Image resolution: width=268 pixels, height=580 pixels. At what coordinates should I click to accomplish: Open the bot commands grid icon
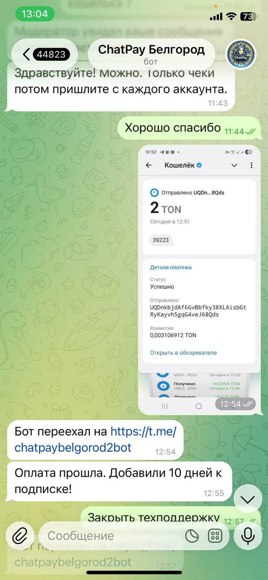[215, 536]
